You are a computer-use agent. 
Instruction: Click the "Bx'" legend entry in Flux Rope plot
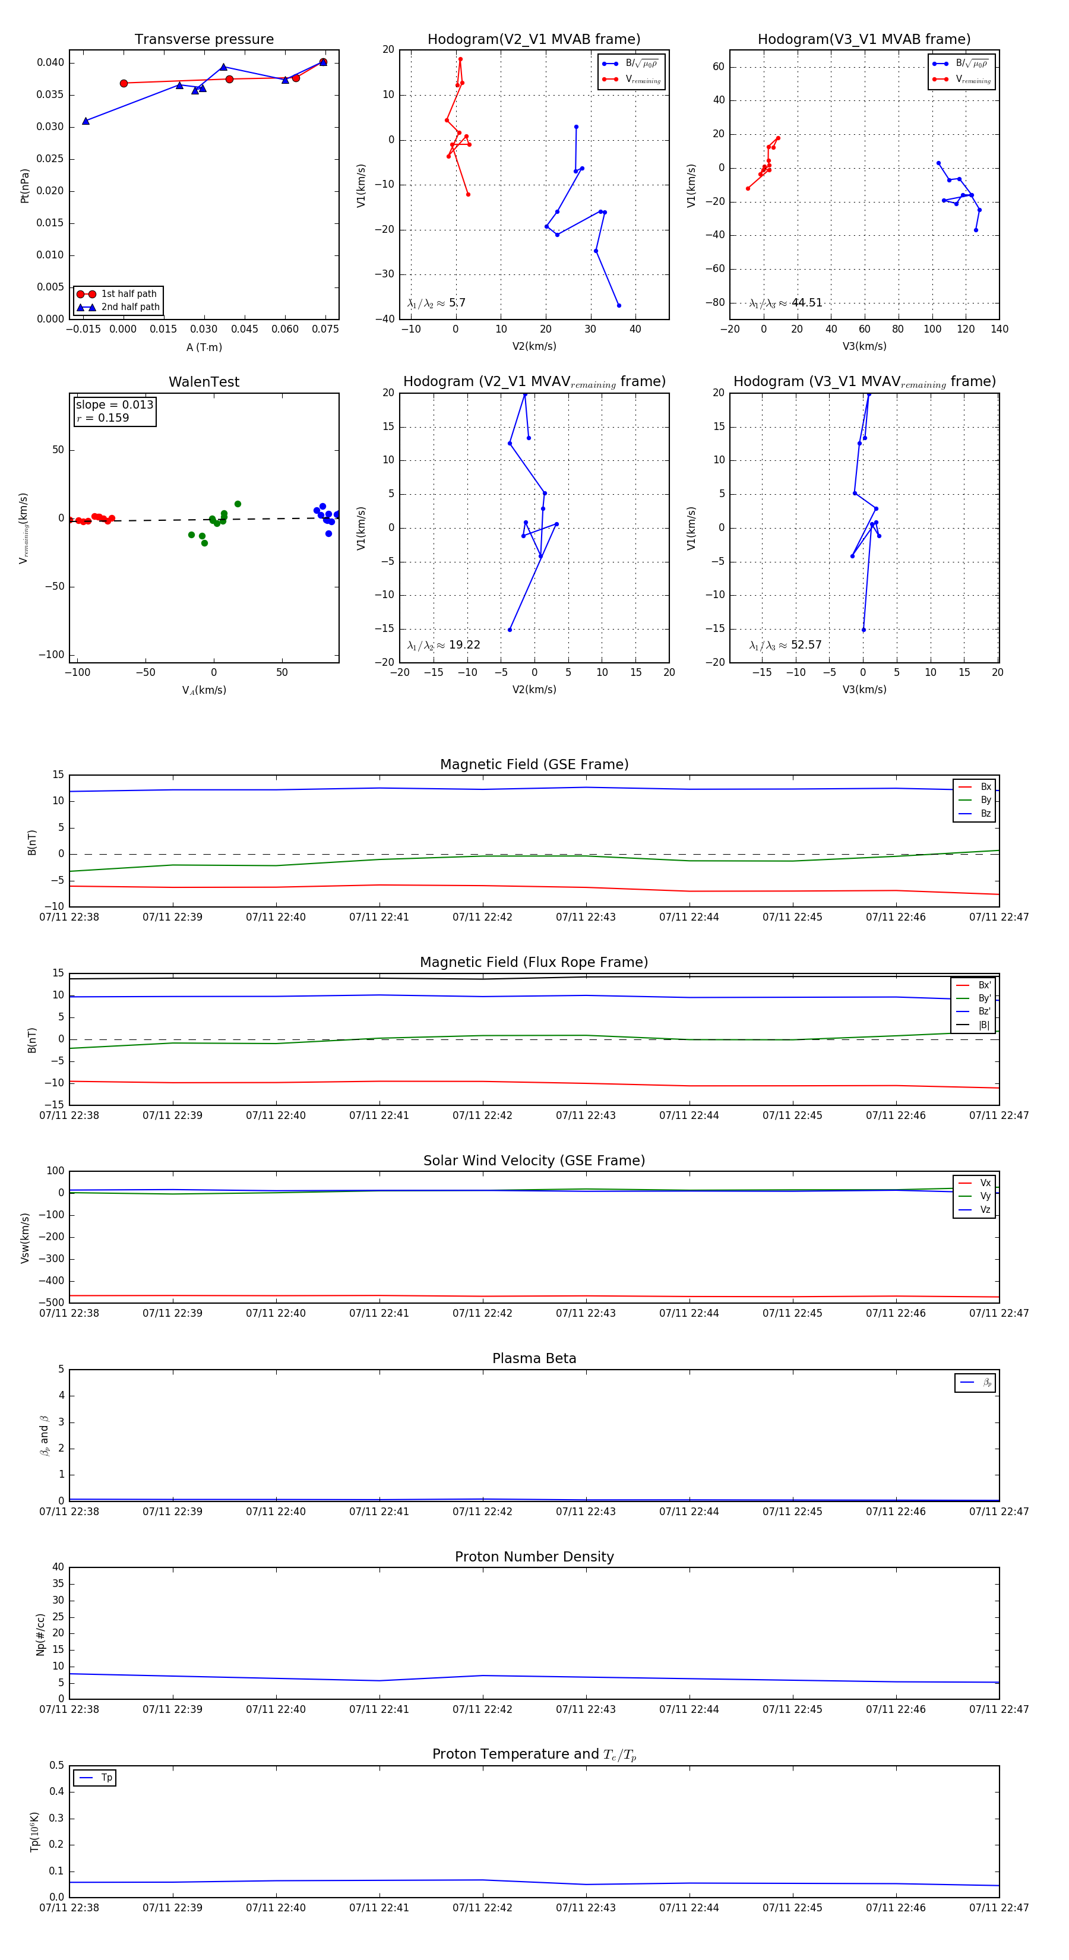(973, 985)
